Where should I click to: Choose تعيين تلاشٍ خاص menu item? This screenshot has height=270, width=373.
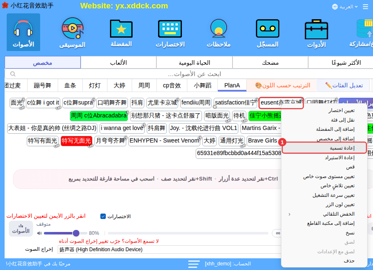(x=324, y=186)
